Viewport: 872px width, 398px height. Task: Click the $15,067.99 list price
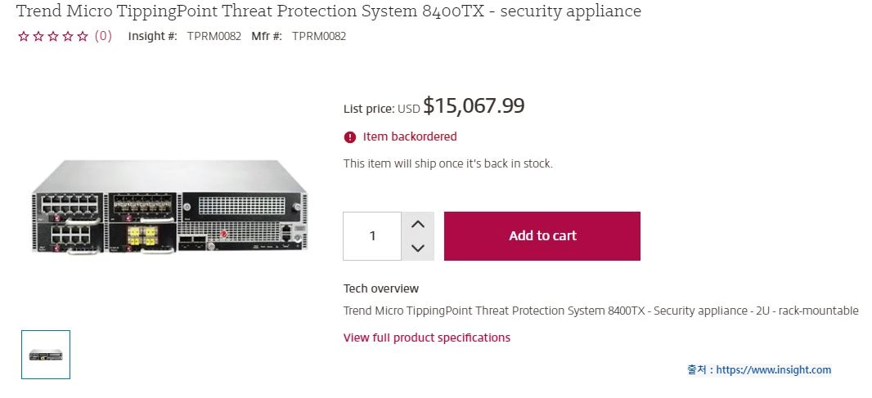click(x=474, y=106)
